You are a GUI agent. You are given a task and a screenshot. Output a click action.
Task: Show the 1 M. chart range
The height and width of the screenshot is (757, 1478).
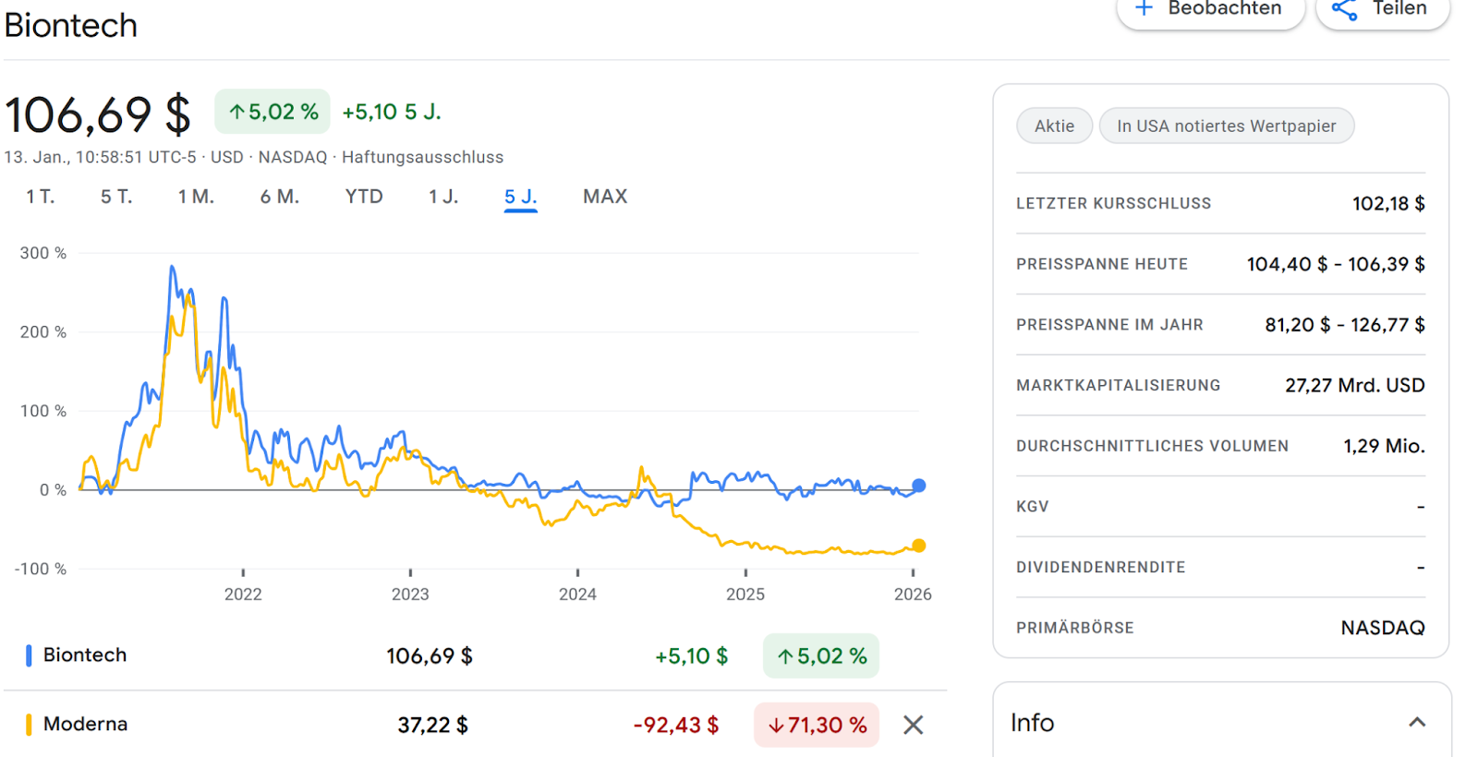[x=196, y=197]
